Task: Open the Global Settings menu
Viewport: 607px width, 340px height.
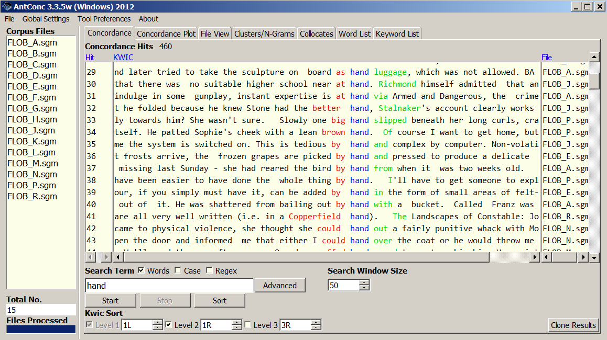Action: coord(46,19)
